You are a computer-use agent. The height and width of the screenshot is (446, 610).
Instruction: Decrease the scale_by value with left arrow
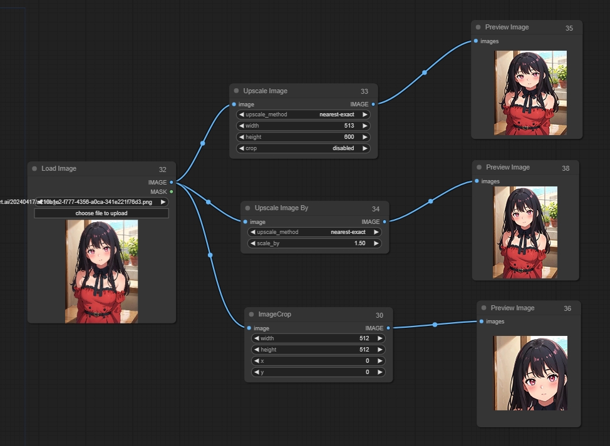(x=252, y=243)
